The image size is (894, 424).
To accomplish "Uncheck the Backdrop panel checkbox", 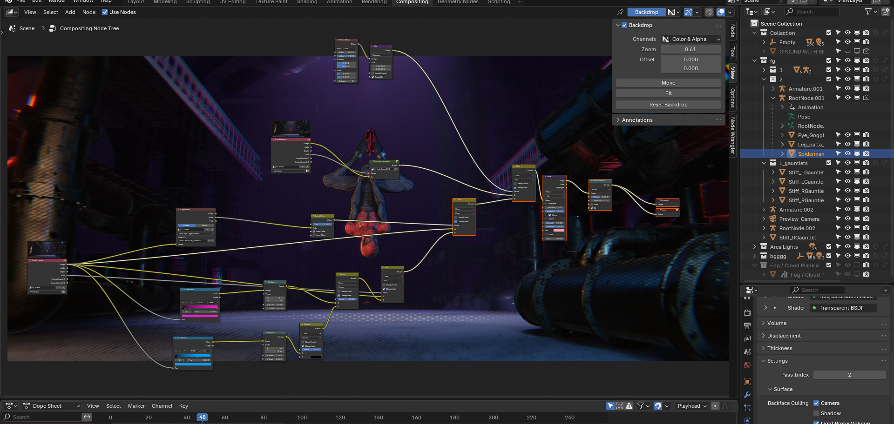I will (x=624, y=25).
